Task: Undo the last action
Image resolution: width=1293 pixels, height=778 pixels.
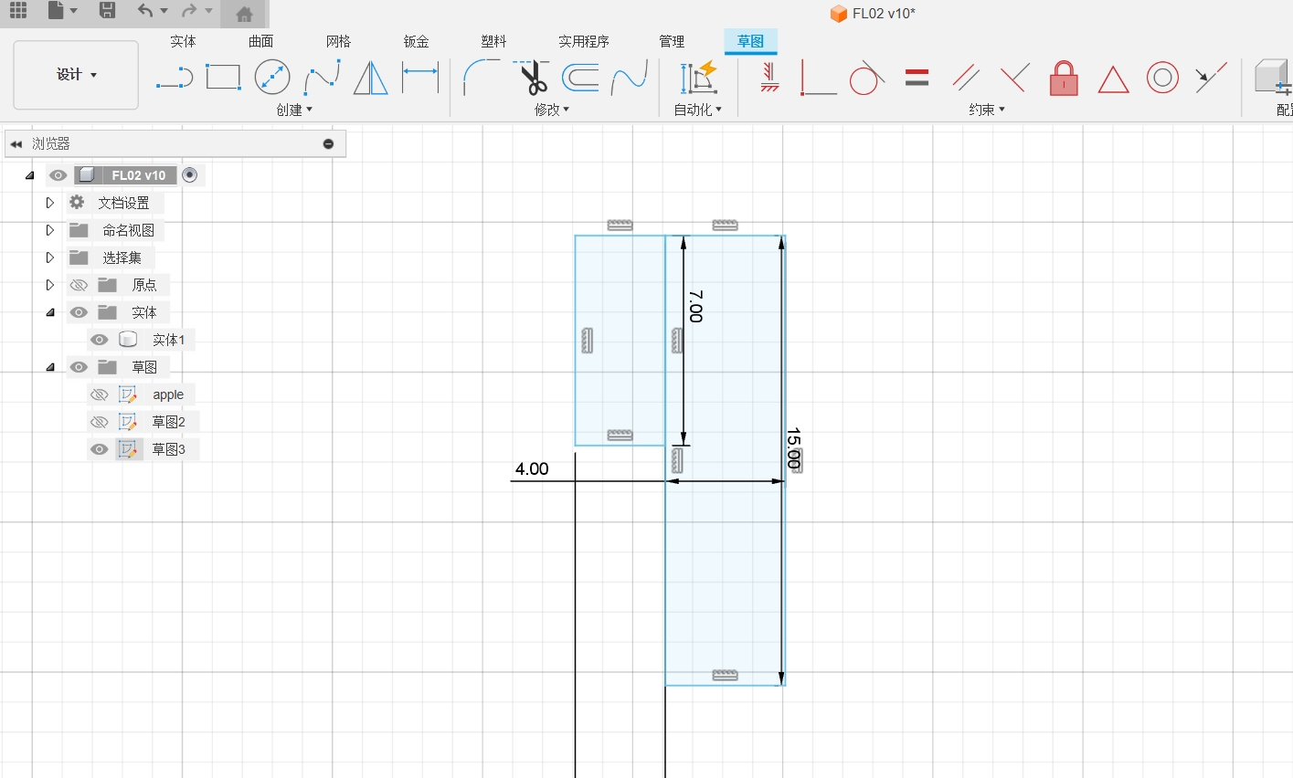Action: (145, 11)
